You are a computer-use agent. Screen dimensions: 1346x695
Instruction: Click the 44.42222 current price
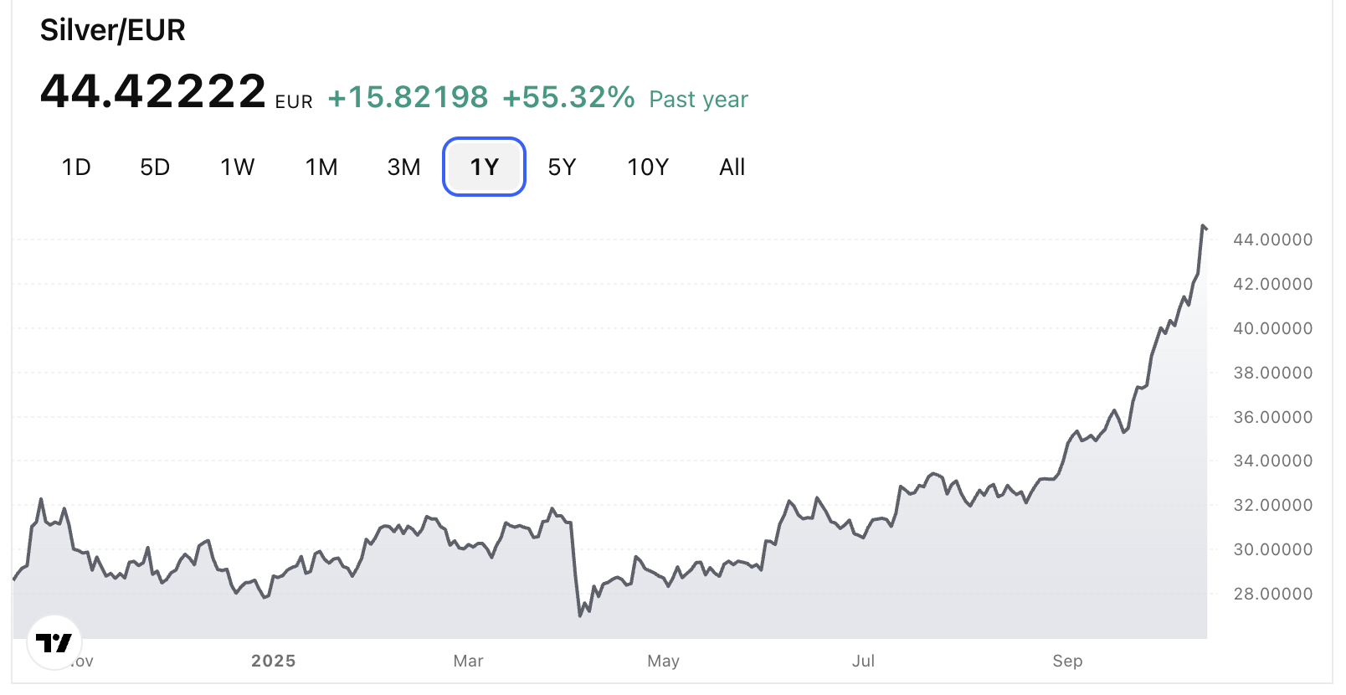[153, 91]
